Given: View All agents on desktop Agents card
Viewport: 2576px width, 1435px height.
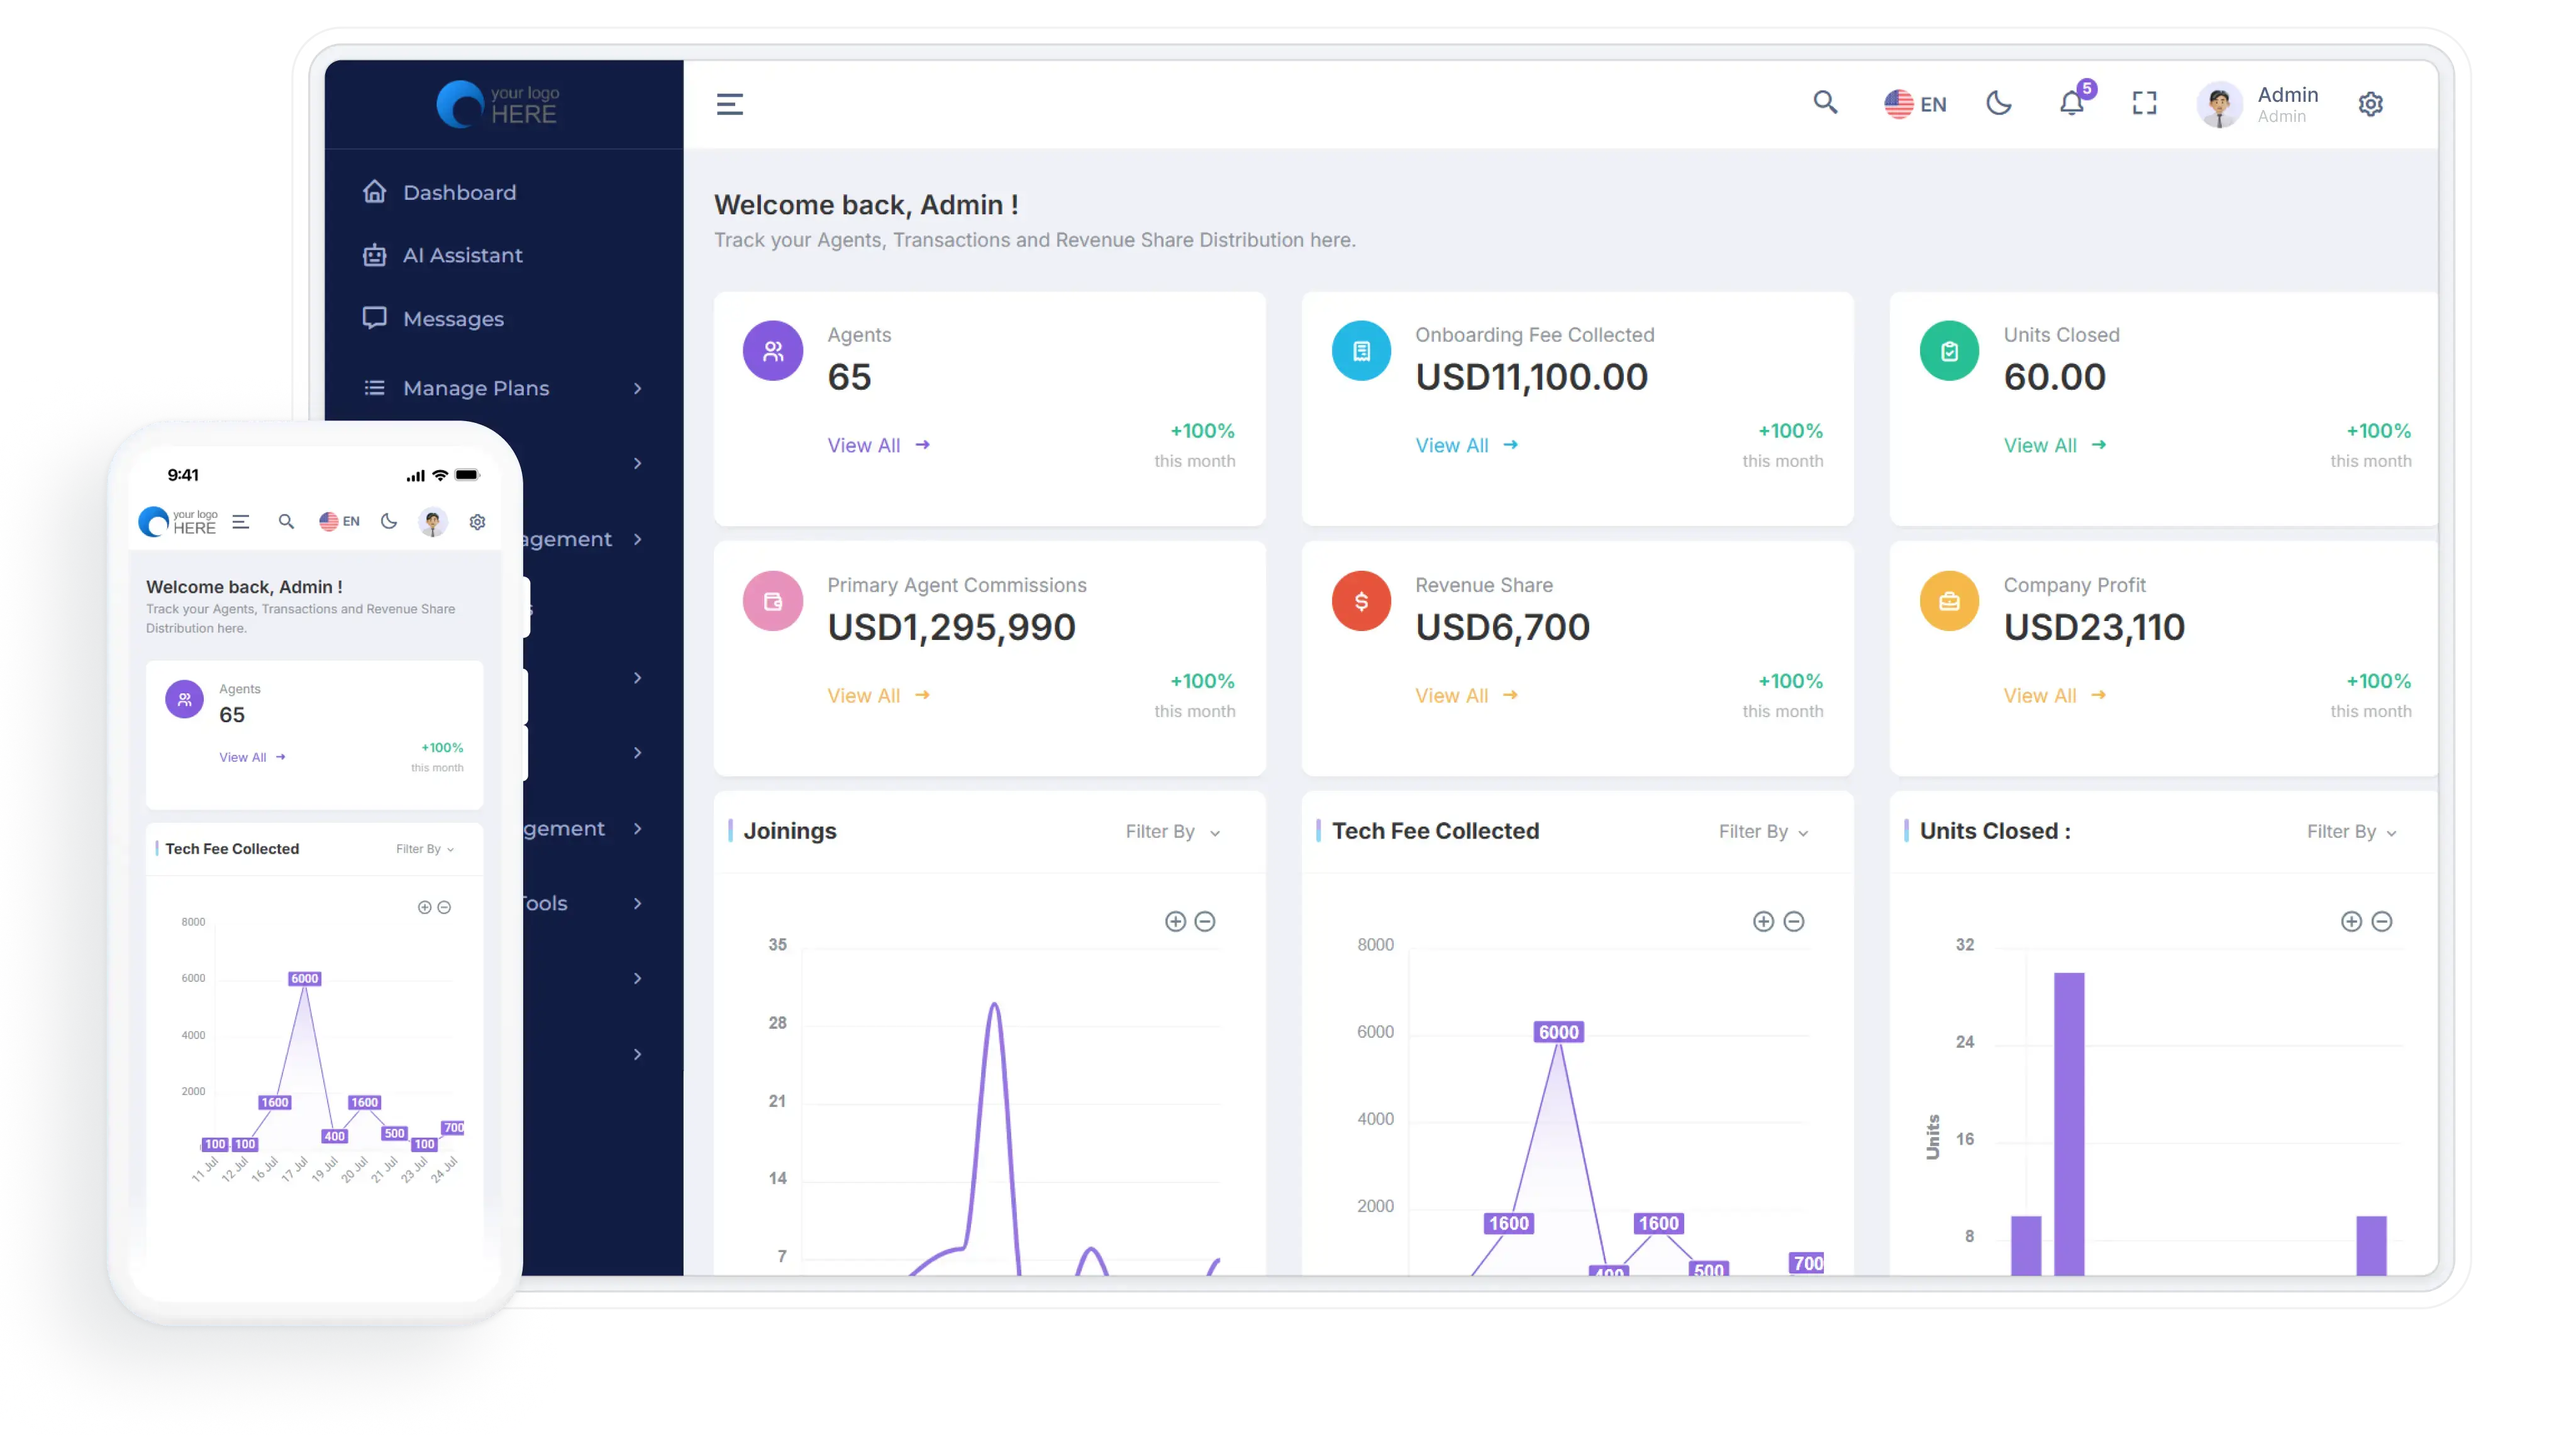Looking at the screenshot, I should pos(878,446).
